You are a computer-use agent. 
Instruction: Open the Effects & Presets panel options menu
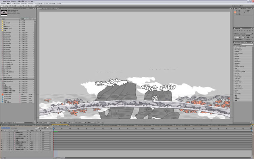coord(252,43)
